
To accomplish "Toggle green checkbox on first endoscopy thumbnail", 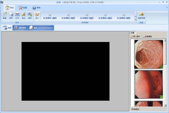I will [161, 67].
